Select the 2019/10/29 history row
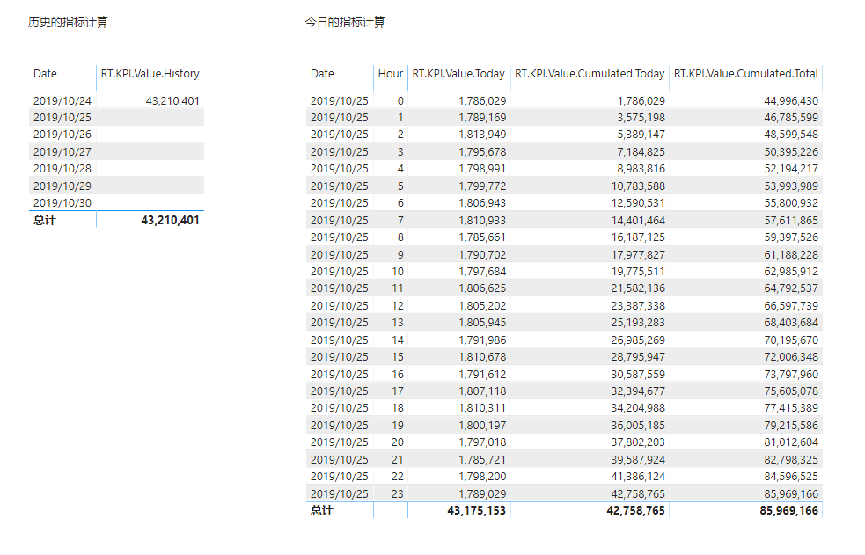The height and width of the screenshot is (555, 865). (x=116, y=186)
